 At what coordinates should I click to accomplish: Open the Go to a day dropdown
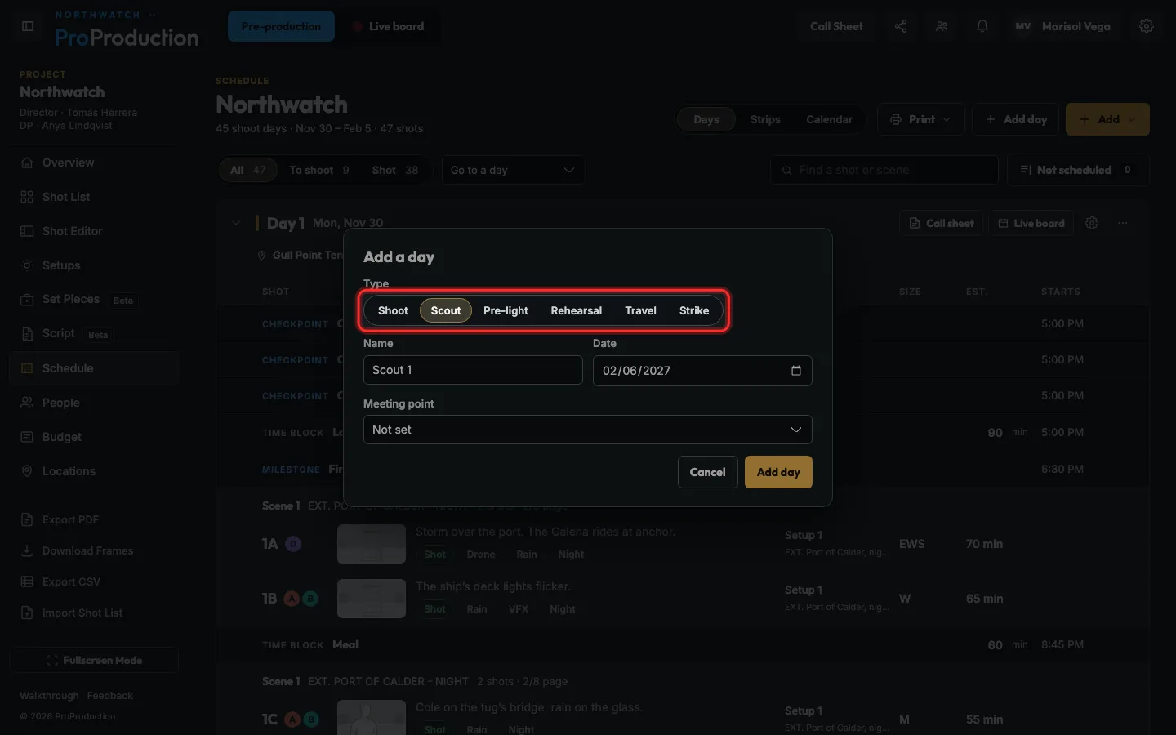(513, 170)
